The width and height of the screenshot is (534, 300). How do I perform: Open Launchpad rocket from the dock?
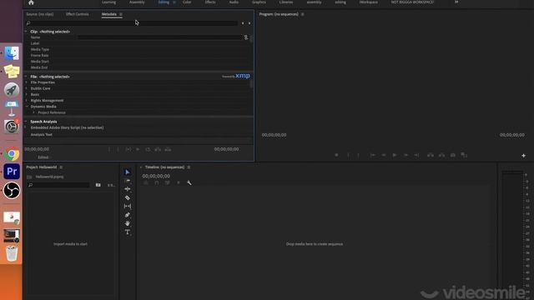(12, 90)
